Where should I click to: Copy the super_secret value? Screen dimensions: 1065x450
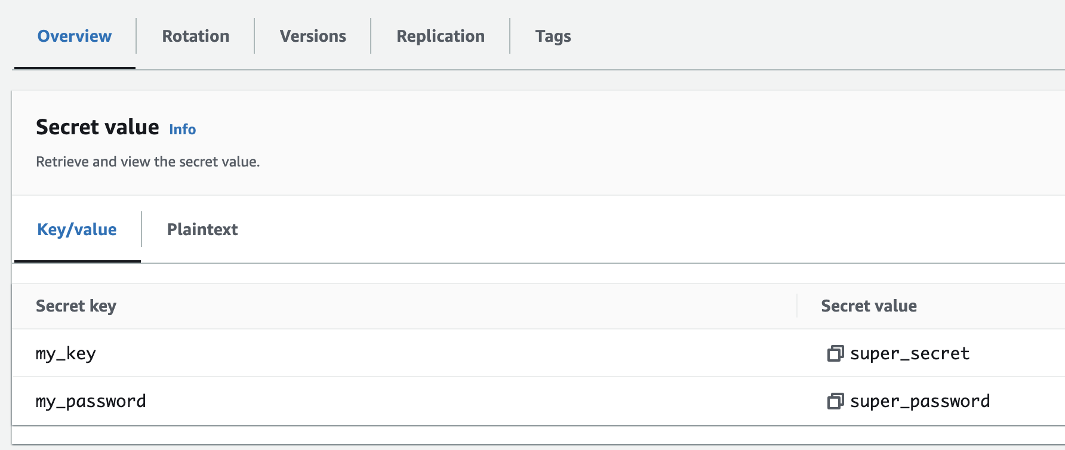835,353
